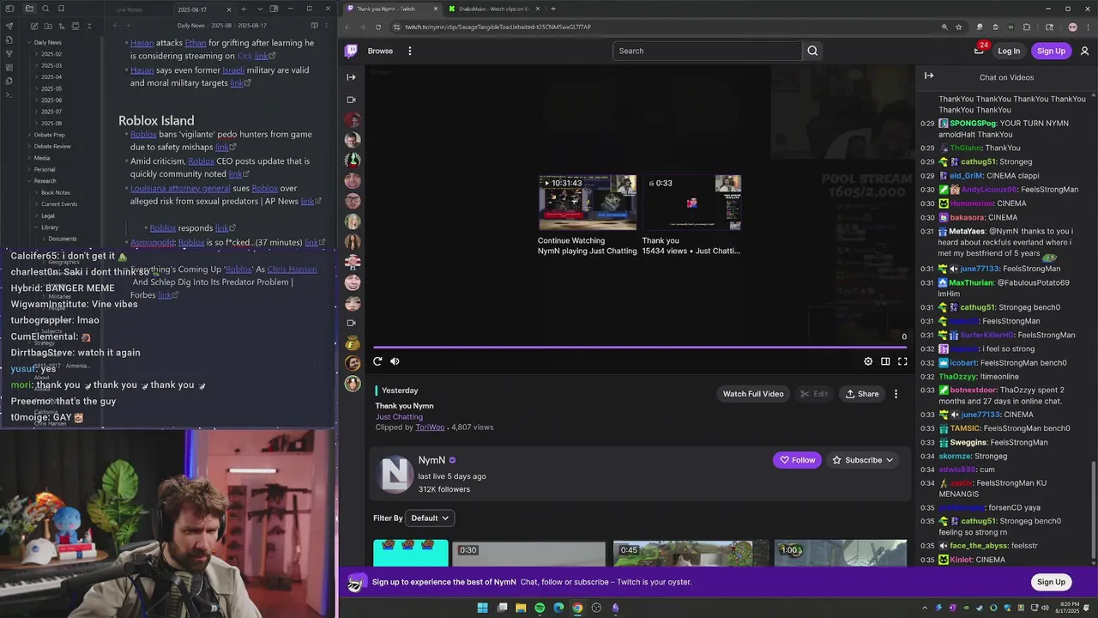1098x618 pixels.
Task: Open Obsidian file explorer folder icon
Action: click(29, 9)
